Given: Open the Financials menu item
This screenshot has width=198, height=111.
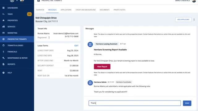Looking at the screenshot, I should click(17, 52).
